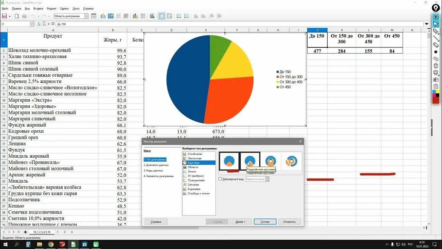Open the Save icon dropdown arrow
442x249 pixels.
pyautogui.click(x=9, y=16)
